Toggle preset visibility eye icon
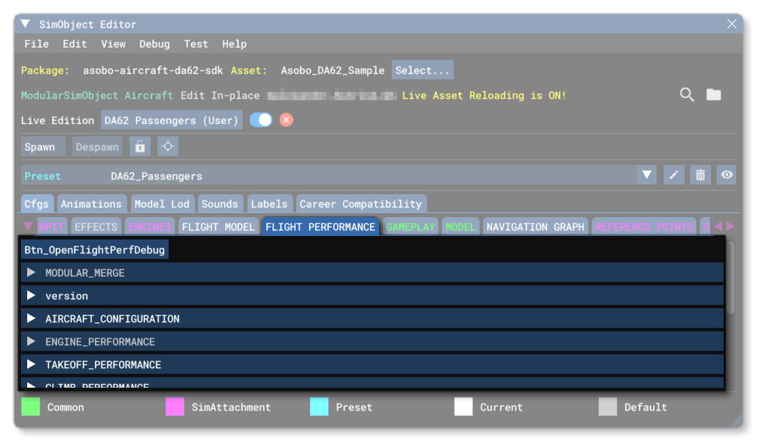 coord(726,175)
